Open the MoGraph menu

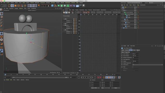tap(37, 3)
